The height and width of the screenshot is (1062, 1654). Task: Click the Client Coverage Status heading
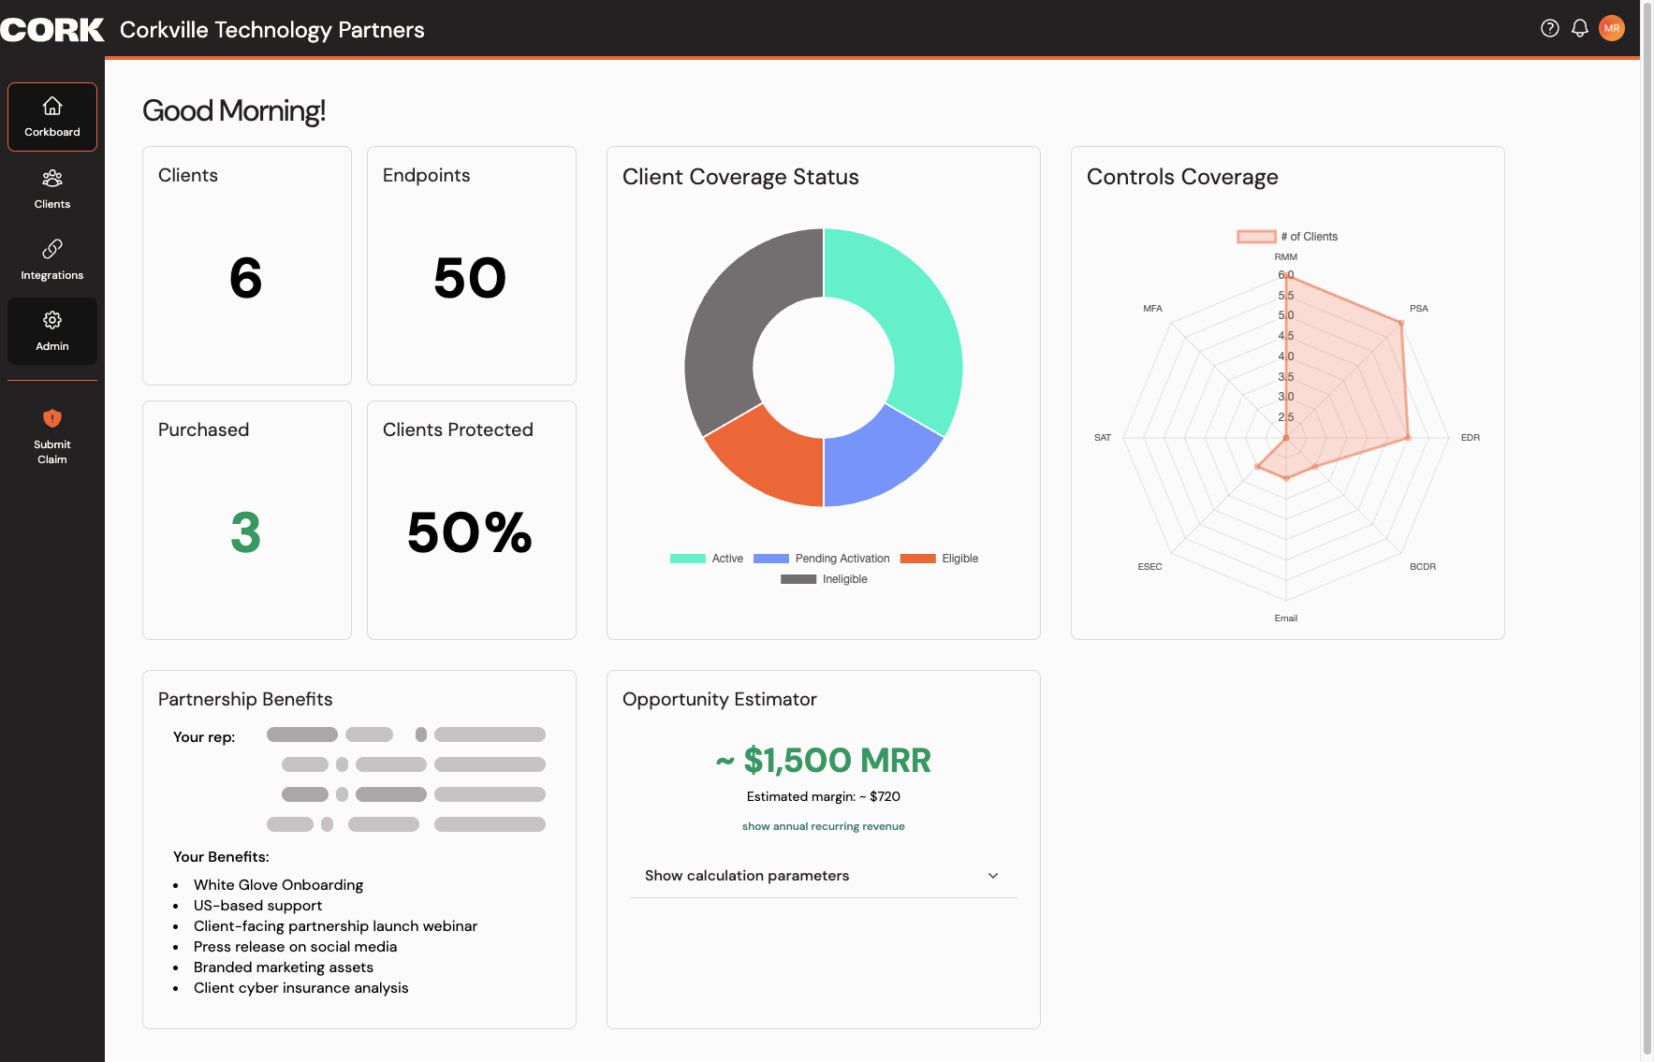(740, 177)
